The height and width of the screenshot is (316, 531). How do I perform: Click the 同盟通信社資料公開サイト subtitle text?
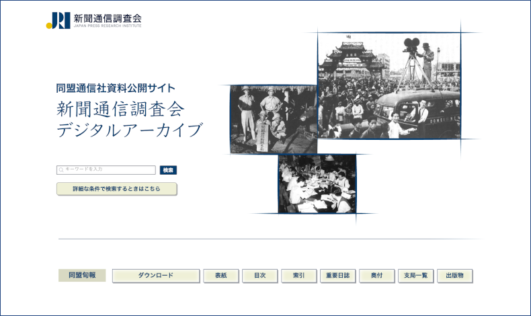pyautogui.click(x=116, y=88)
